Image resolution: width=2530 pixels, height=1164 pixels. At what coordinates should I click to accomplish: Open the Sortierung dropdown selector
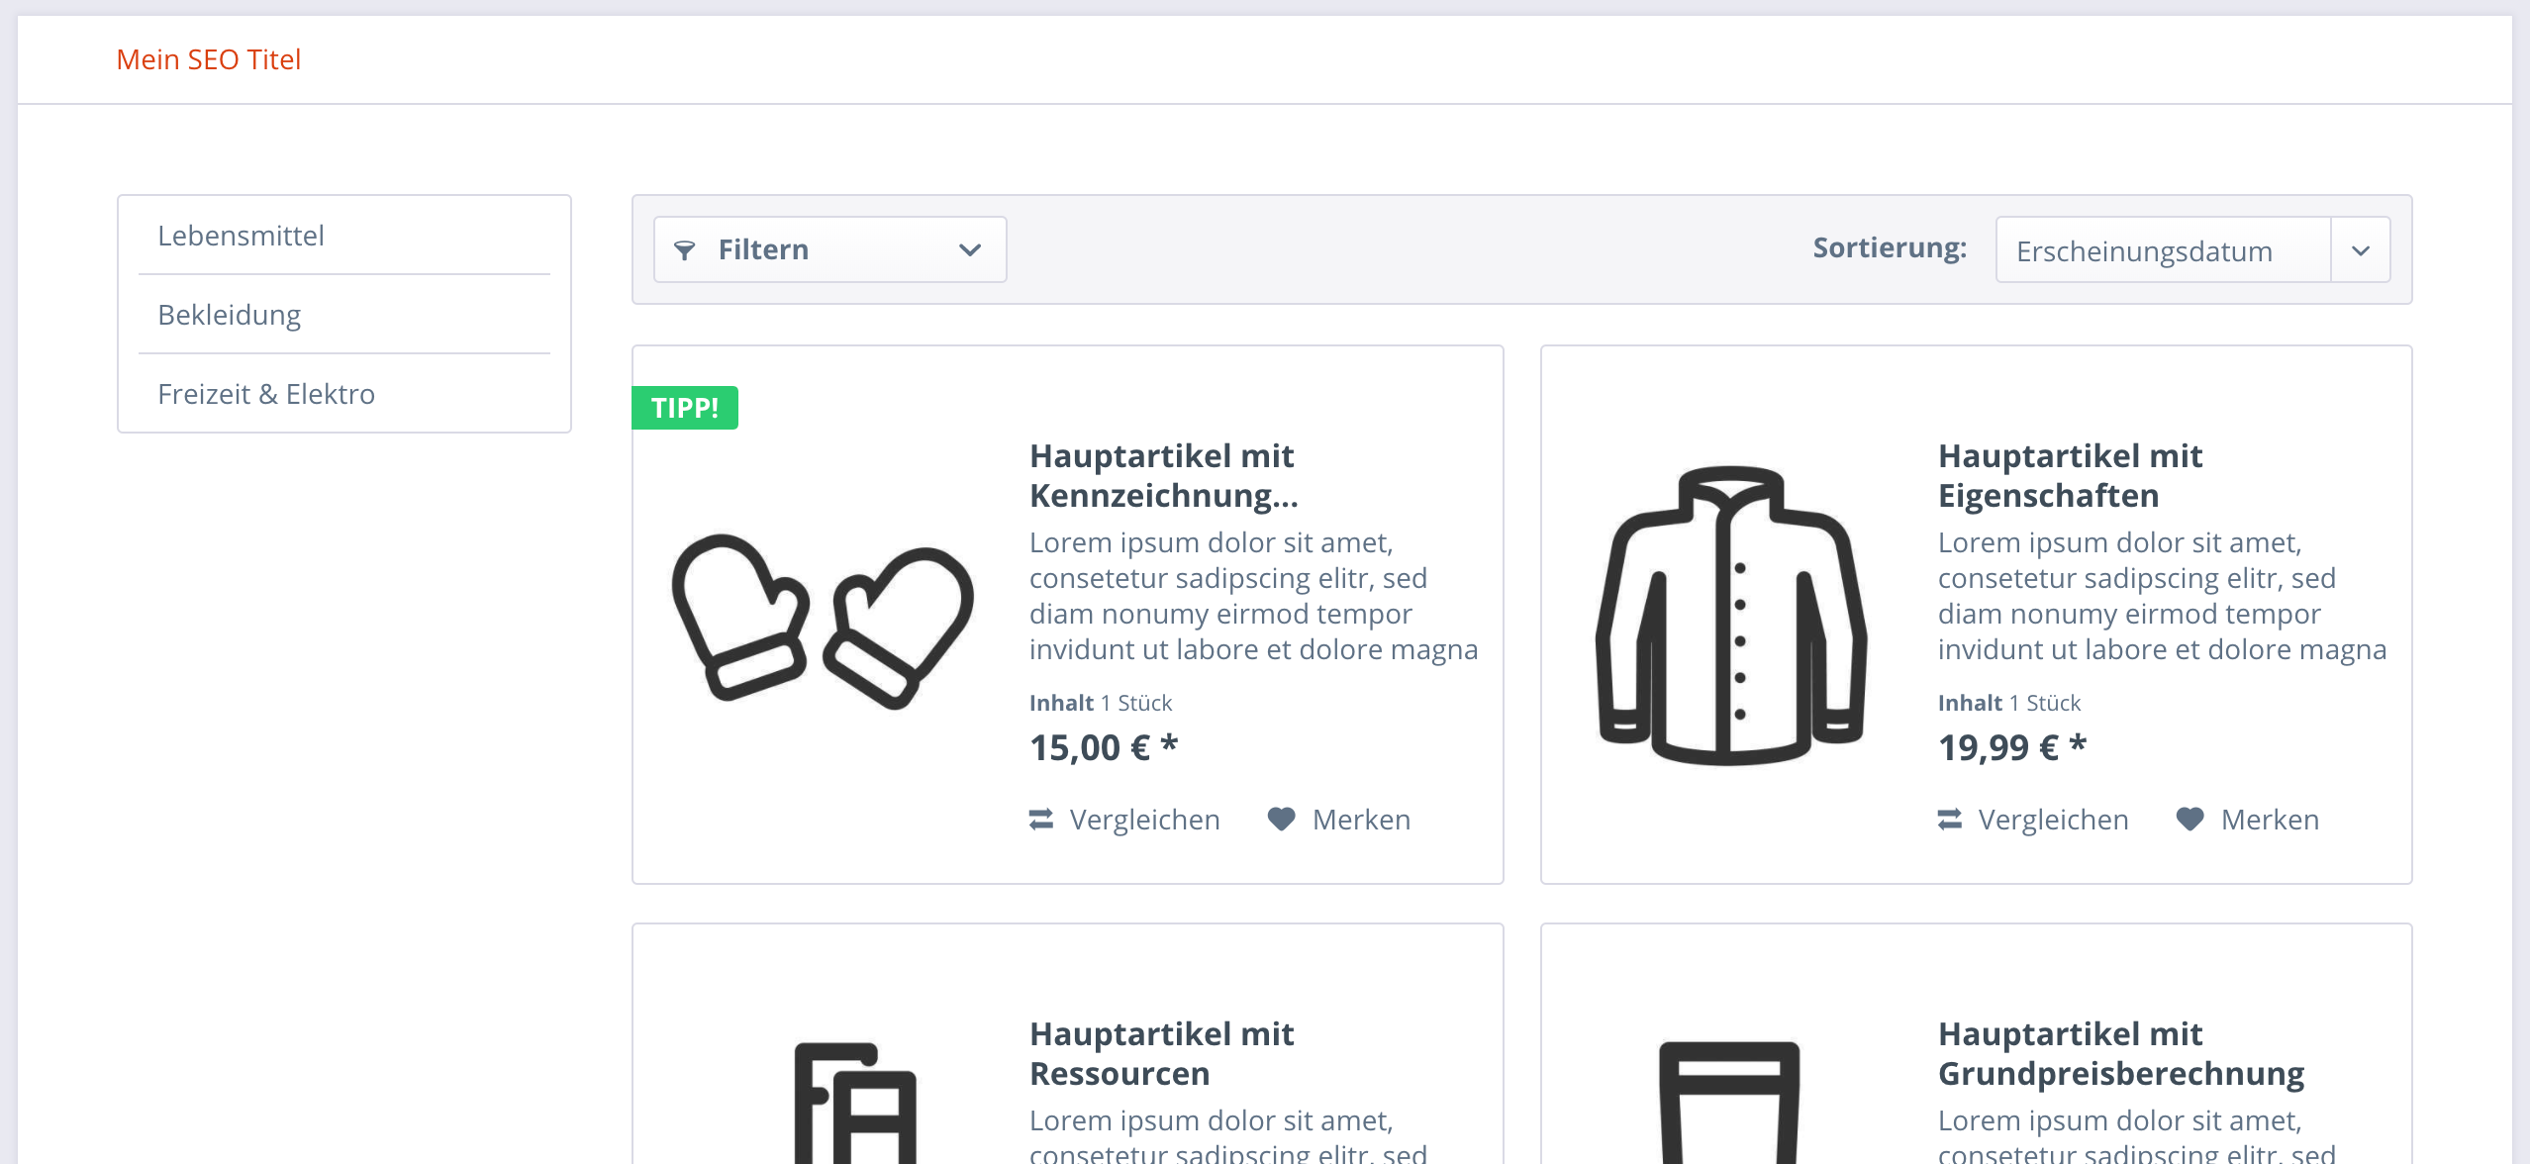(x=2189, y=248)
